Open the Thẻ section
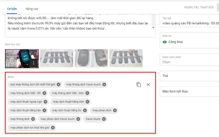 coord(189,76)
